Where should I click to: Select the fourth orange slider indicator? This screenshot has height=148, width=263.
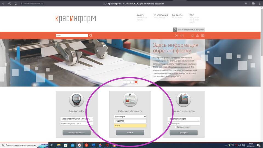click(136, 82)
